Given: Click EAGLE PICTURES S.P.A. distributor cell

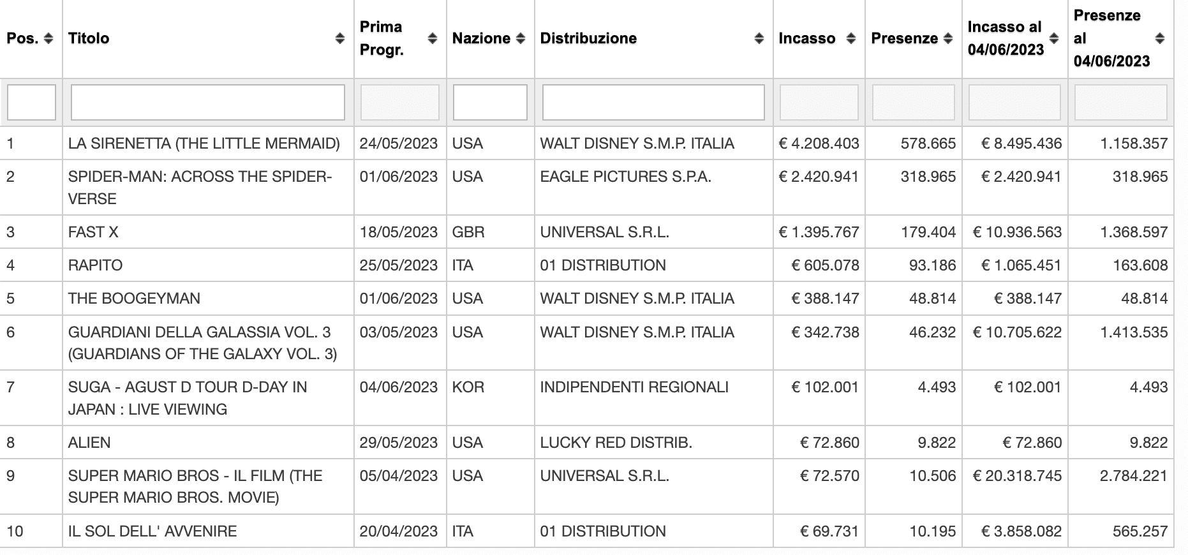Looking at the screenshot, I should (625, 177).
